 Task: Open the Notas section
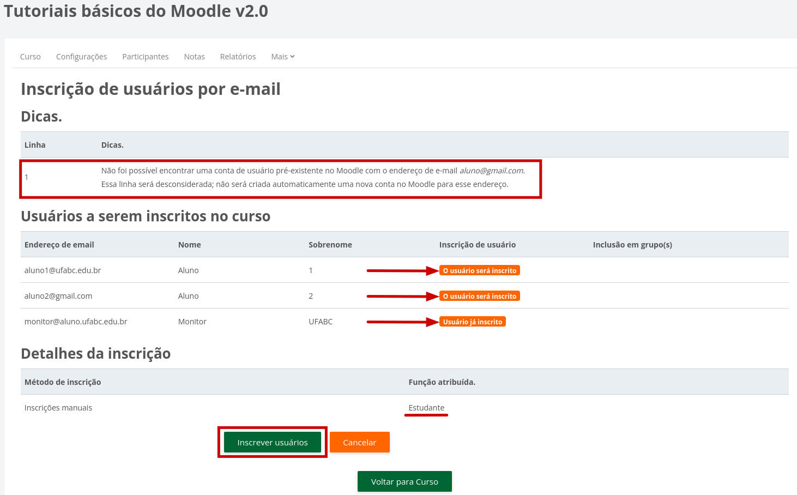tap(194, 56)
